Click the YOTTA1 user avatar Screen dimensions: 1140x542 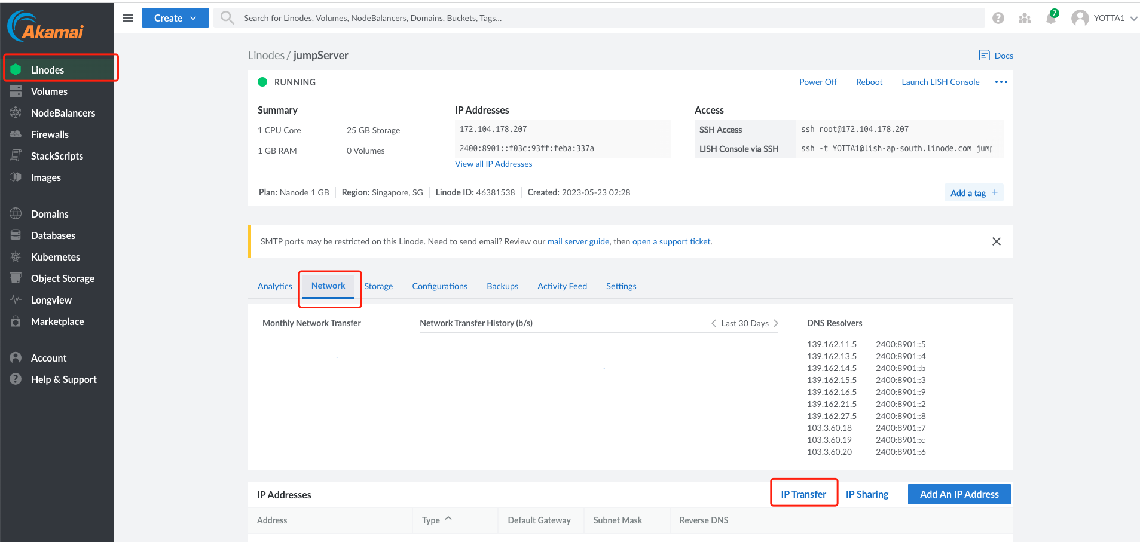pos(1080,18)
